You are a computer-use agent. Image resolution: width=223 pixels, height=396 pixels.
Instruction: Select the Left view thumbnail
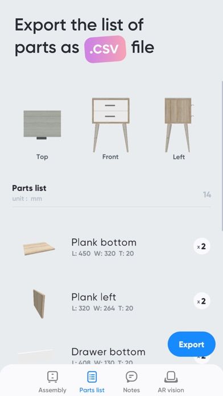179,125
